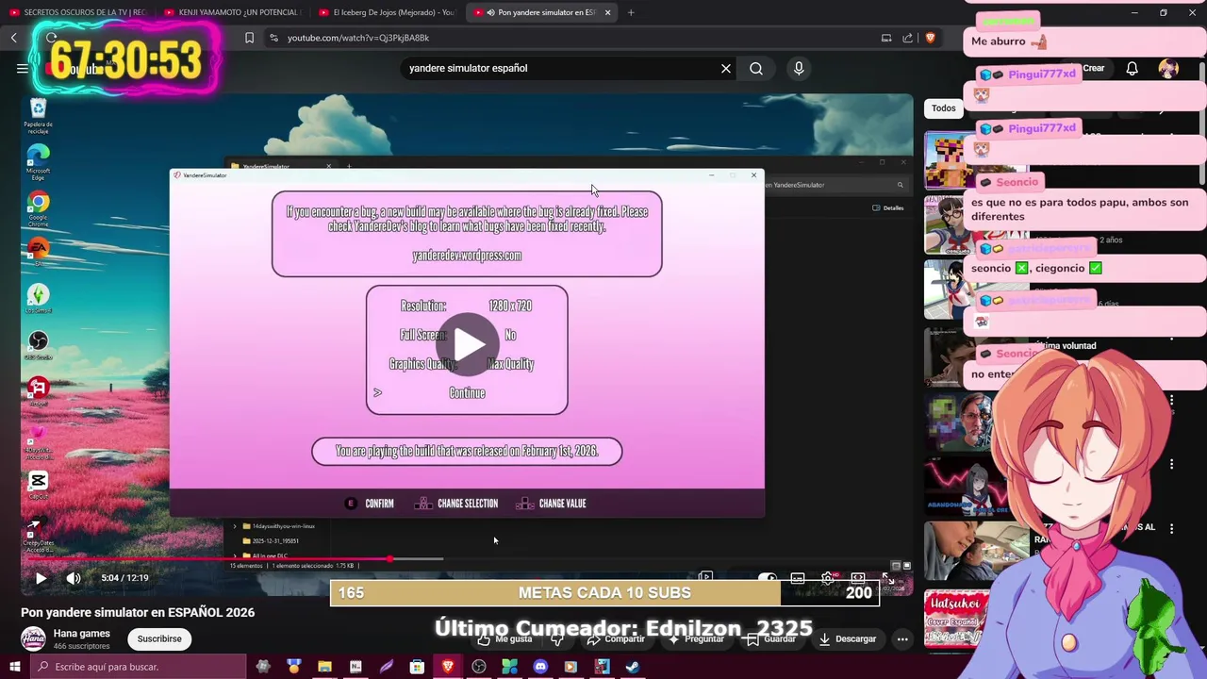Play video via the large center play button
1207x679 pixels.
[467, 345]
